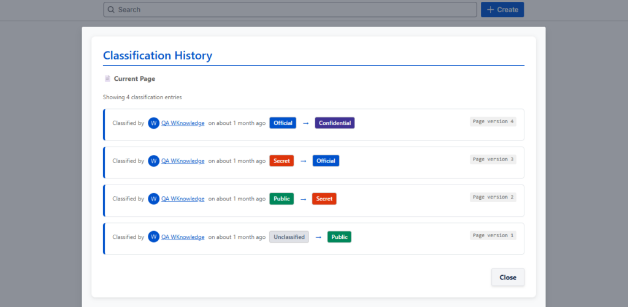Open QA WKnowledge profile link in version 4 row
Screen dimensions: 628x307
click(x=183, y=123)
